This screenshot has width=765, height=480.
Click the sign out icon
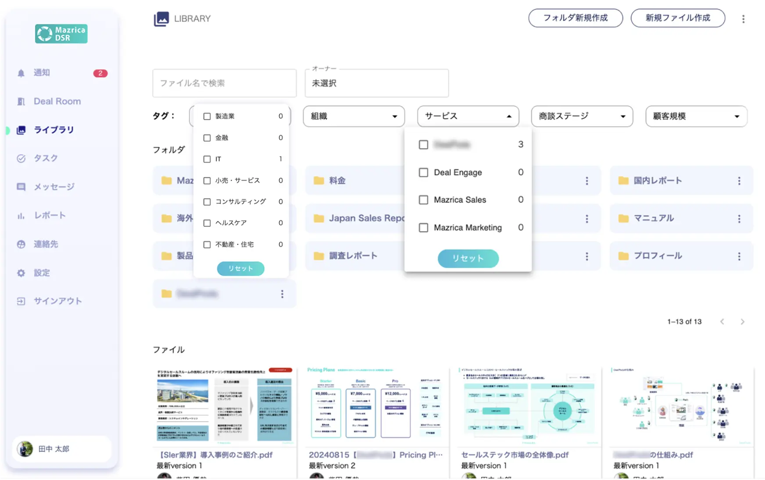(21, 301)
